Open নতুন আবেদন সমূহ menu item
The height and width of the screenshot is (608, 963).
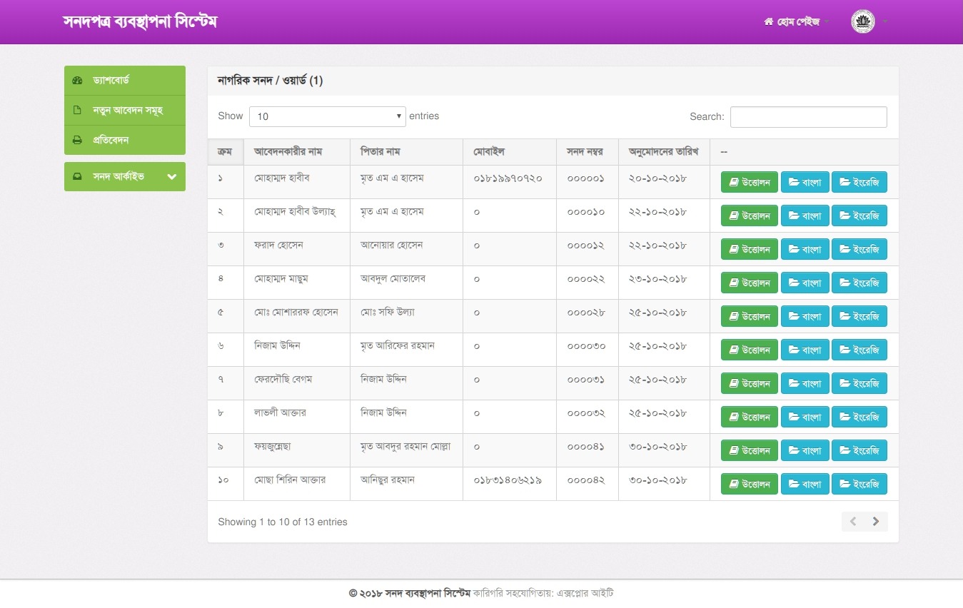(125, 111)
